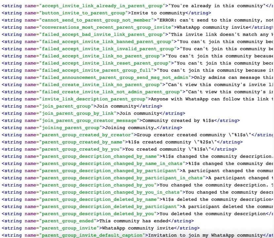This screenshot has height=238, width=274.
Task: Click the name "parent_group_created_by_name"
Action: (x=82, y=142)
